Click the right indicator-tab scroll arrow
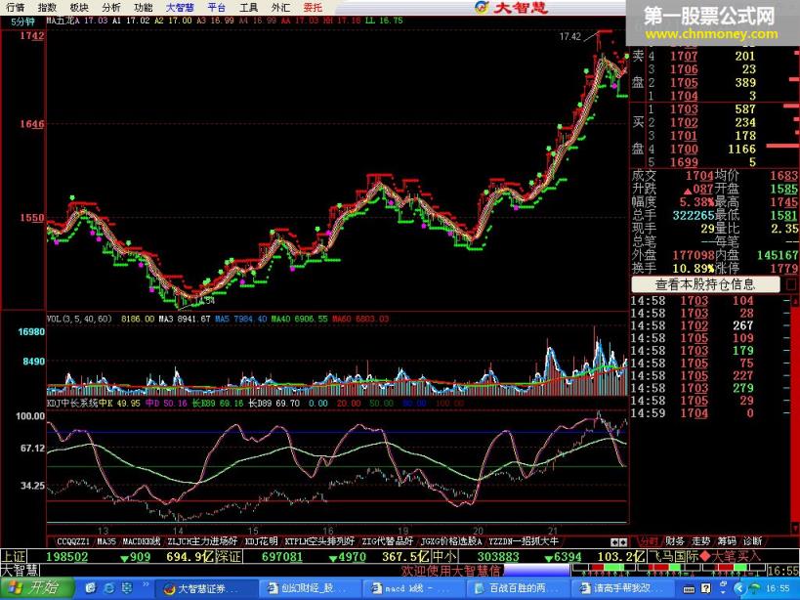Screen dimensions: 800x600 [623, 542]
